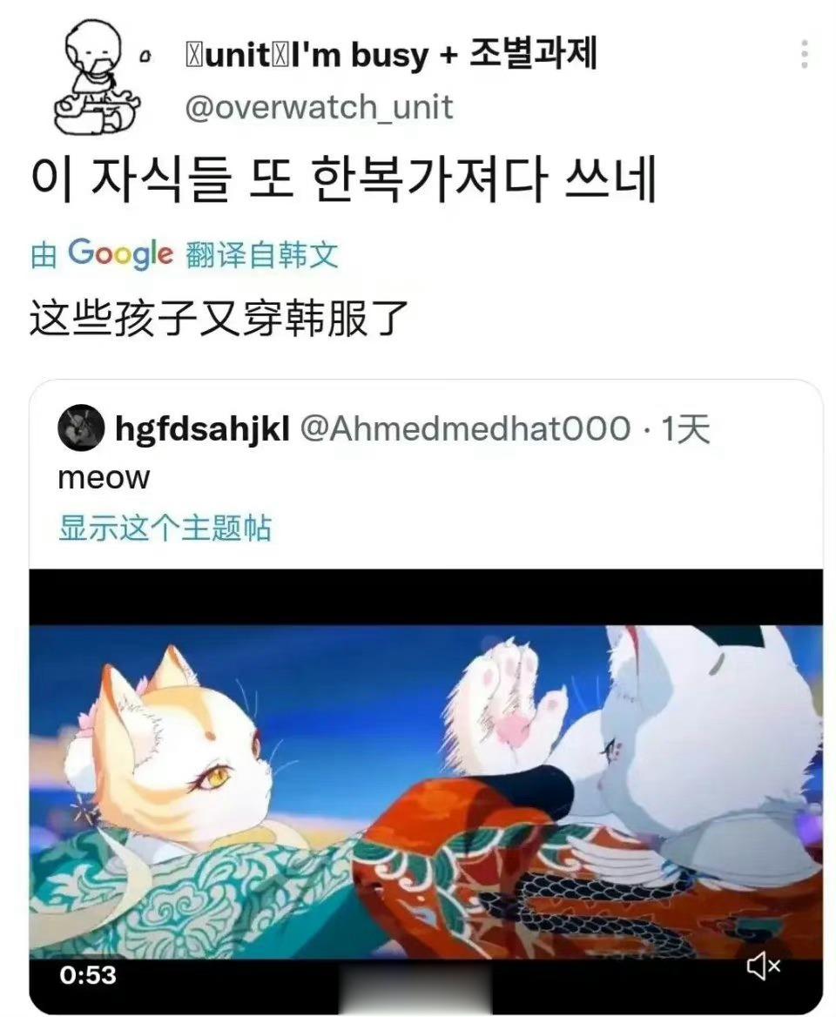Click the Google logo in translation line
This screenshot has width=836, height=1017.
pyautogui.click(x=121, y=253)
